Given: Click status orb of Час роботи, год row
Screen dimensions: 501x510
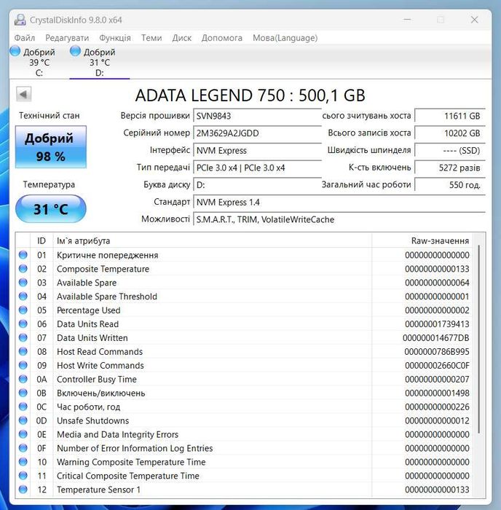Looking at the screenshot, I should click(x=23, y=407).
